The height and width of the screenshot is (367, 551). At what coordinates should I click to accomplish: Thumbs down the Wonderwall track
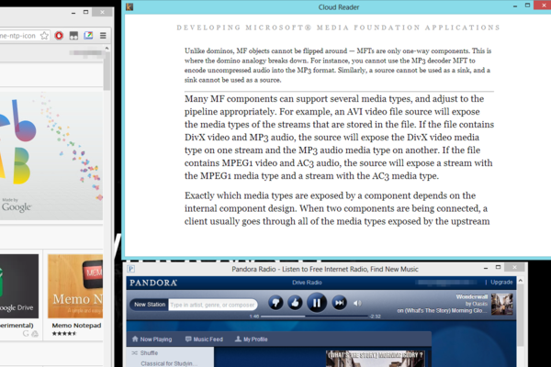coord(275,303)
